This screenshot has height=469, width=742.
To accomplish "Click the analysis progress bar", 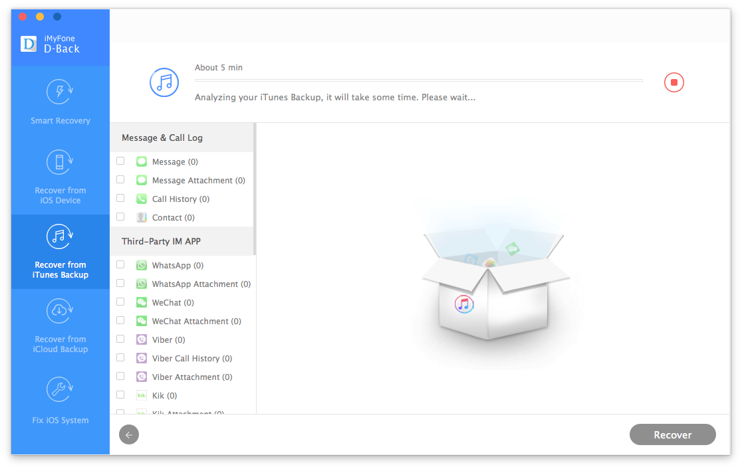I will coord(419,80).
